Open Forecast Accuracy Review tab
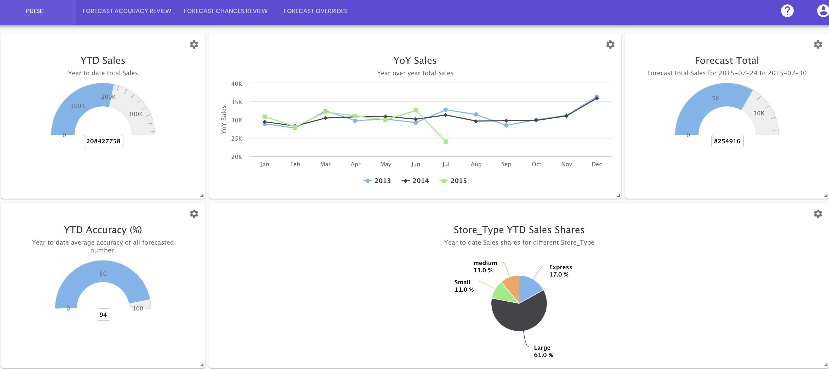829x369 pixels. pyautogui.click(x=127, y=11)
